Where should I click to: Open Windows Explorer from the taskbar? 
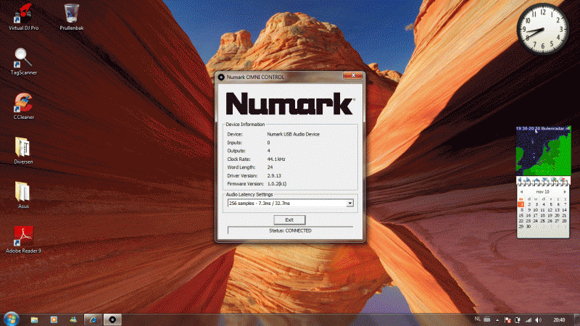tap(34, 319)
